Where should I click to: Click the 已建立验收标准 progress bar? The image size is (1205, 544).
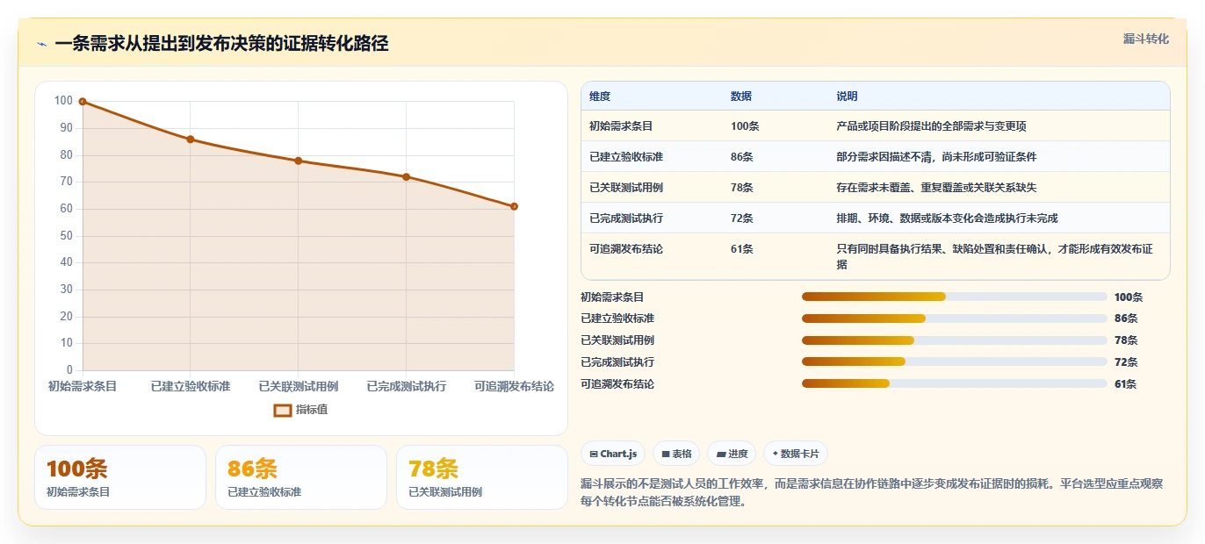click(x=954, y=319)
